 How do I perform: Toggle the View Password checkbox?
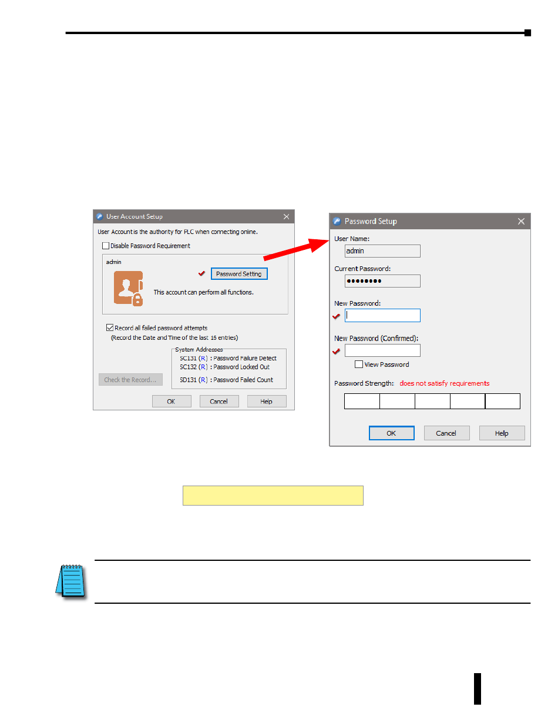pos(359,364)
